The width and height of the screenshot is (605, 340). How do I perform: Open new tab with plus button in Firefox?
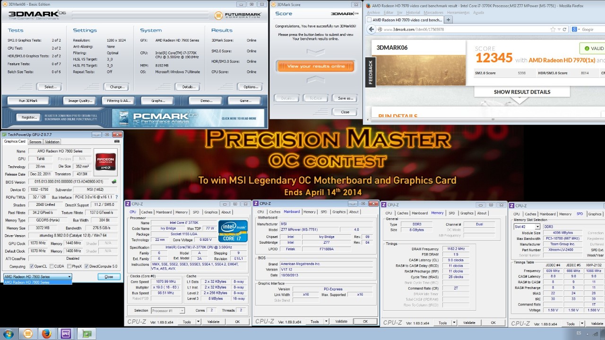point(449,20)
